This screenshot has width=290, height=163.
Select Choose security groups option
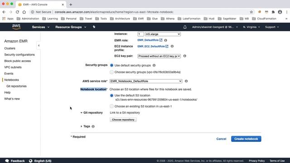(x=111, y=72)
